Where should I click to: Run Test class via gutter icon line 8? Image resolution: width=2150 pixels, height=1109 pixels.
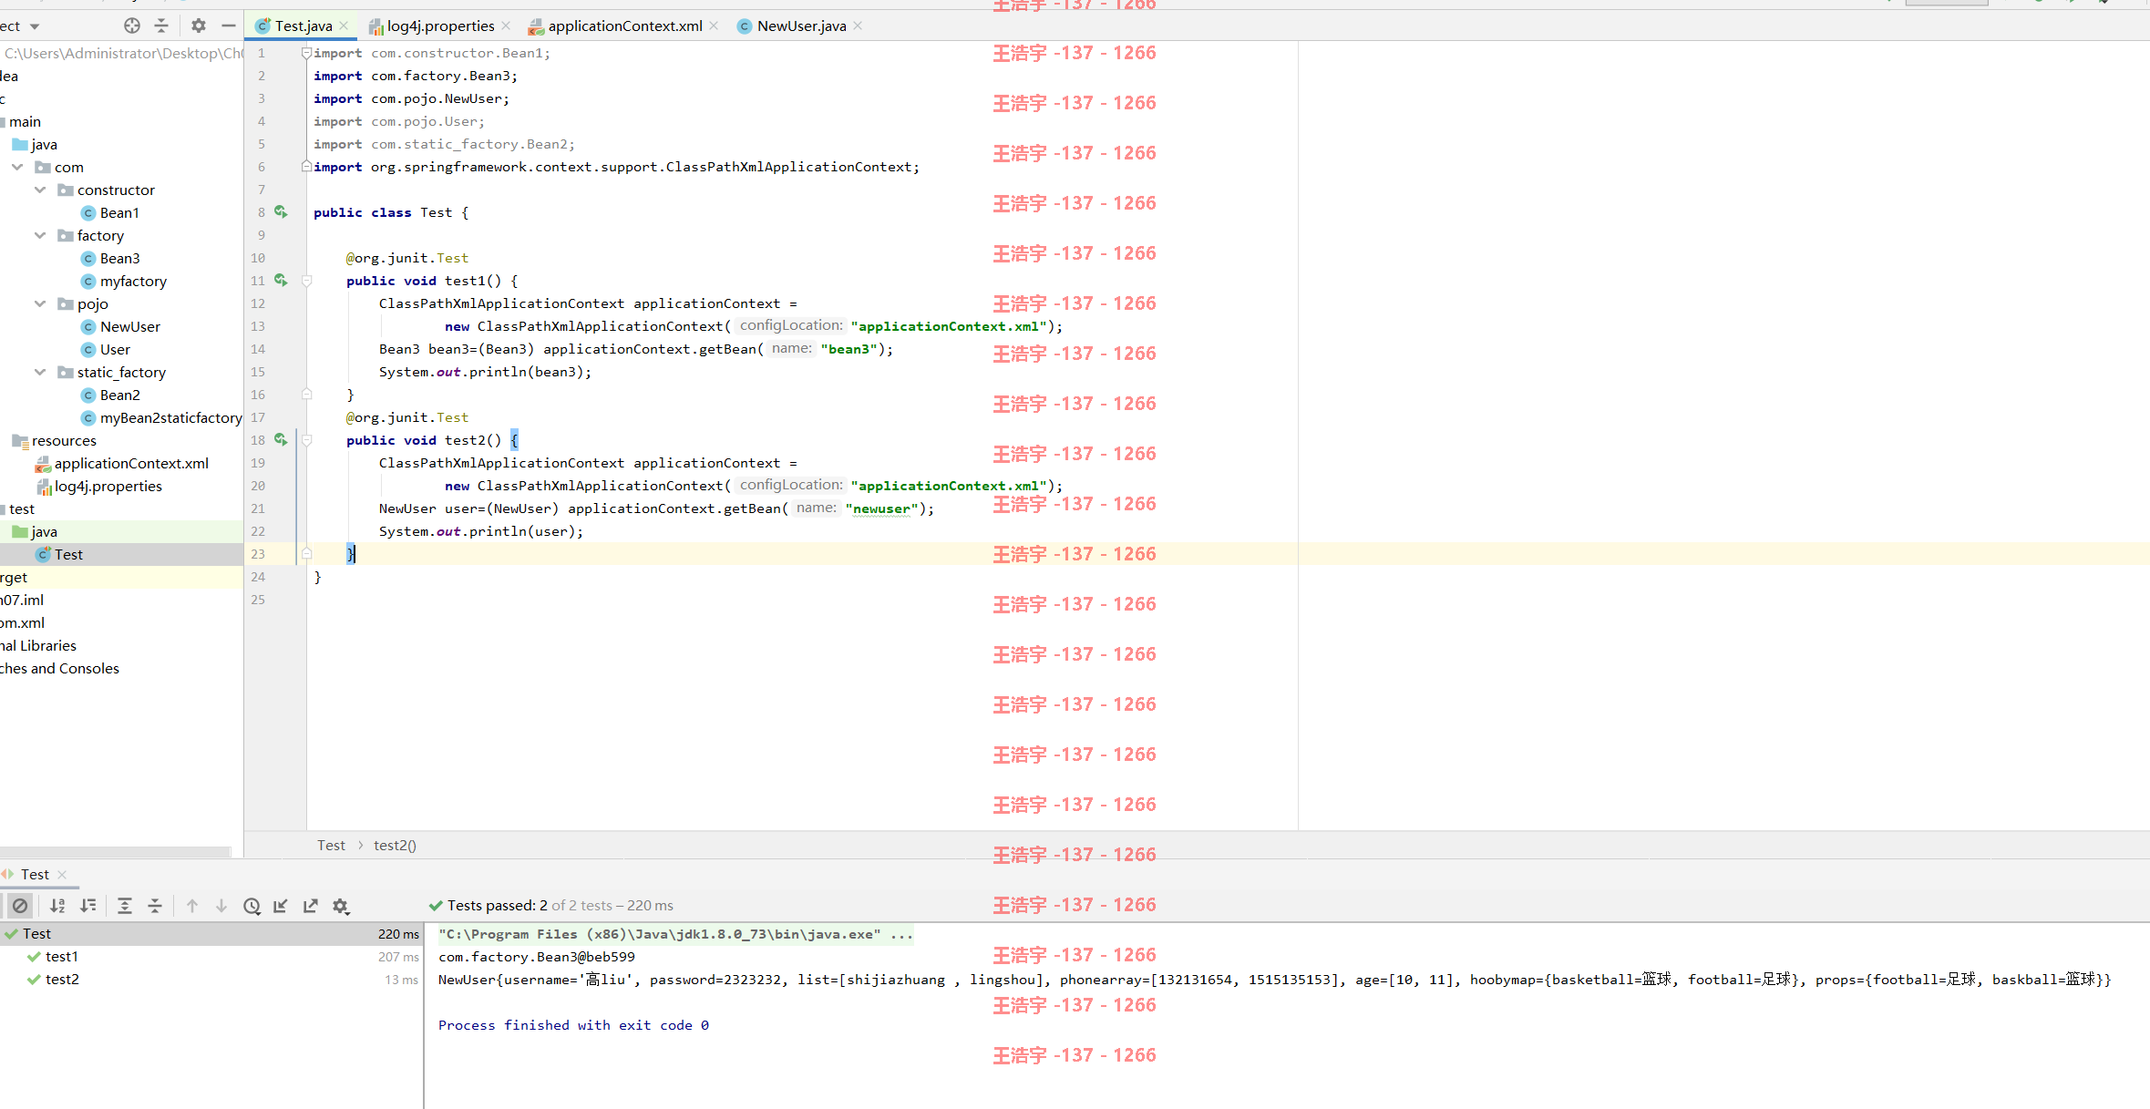(x=281, y=212)
